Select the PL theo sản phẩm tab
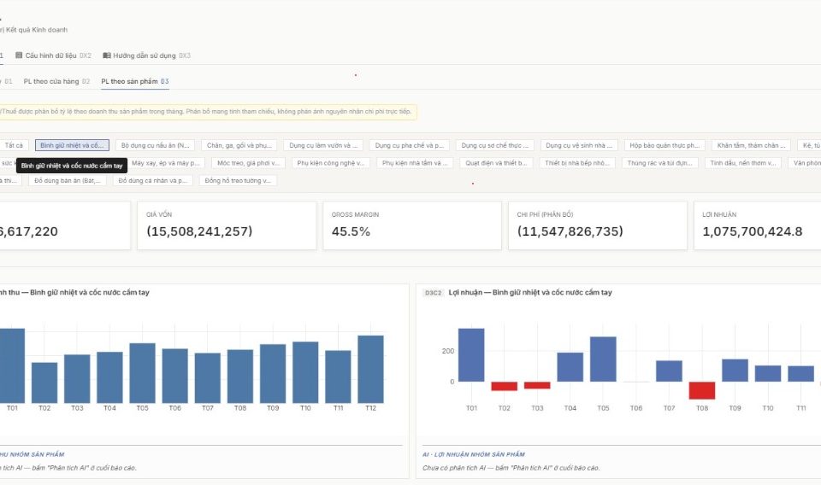This screenshot has width=821, height=485. point(135,81)
